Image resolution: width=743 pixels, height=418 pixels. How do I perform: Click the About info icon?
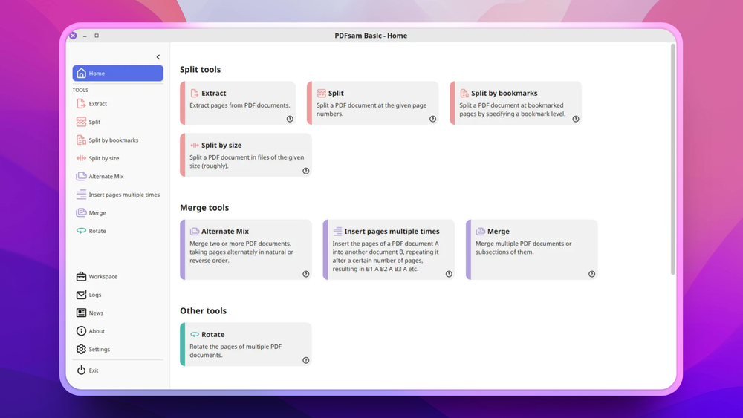(81, 331)
